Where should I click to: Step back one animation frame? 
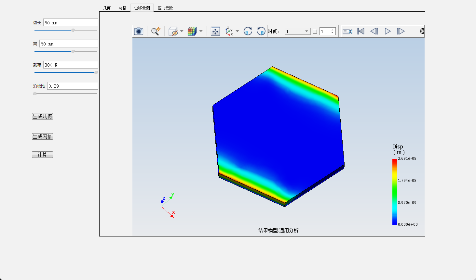pyautogui.click(x=374, y=31)
